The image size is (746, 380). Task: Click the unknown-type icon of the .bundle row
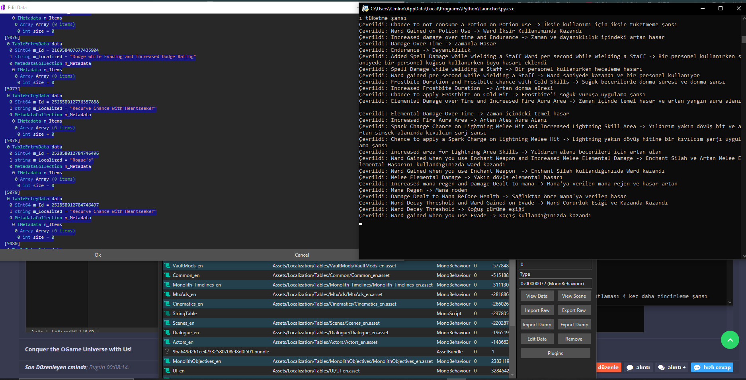[x=167, y=352]
